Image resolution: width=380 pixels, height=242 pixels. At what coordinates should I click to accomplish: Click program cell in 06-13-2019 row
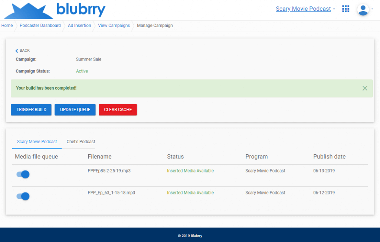tap(265, 171)
